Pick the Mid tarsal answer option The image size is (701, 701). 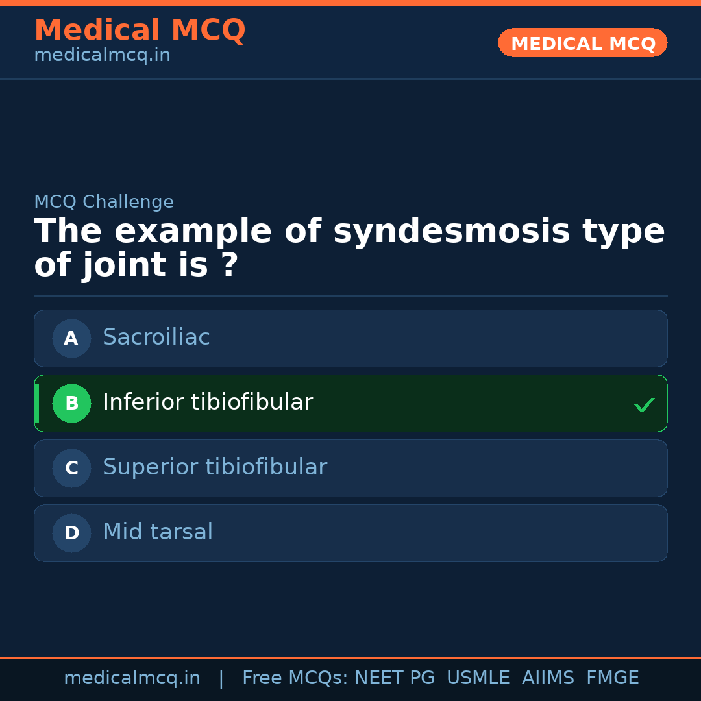pos(350,533)
